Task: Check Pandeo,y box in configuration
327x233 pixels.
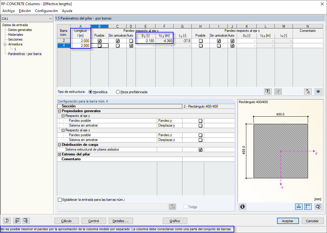Action: (201, 121)
